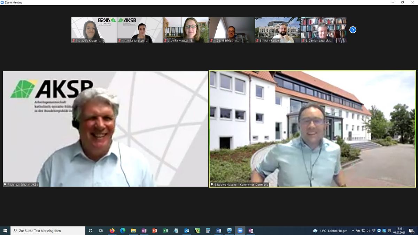
Task: Click the muted mic icon for Damian Lazarek
Action: 303,41
